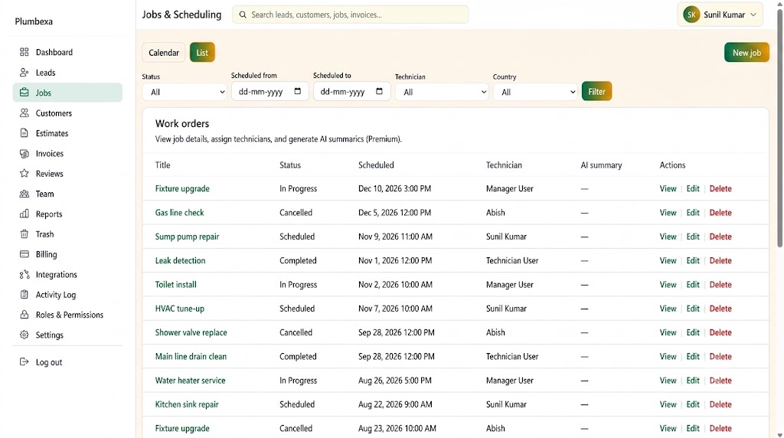Image resolution: width=784 pixels, height=438 pixels.
Task: Click the Scheduled column header
Action: 376,165
